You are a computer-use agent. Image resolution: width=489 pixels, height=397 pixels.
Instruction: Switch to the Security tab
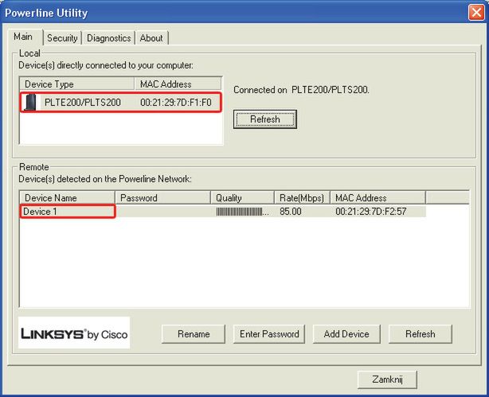click(62, 38)
